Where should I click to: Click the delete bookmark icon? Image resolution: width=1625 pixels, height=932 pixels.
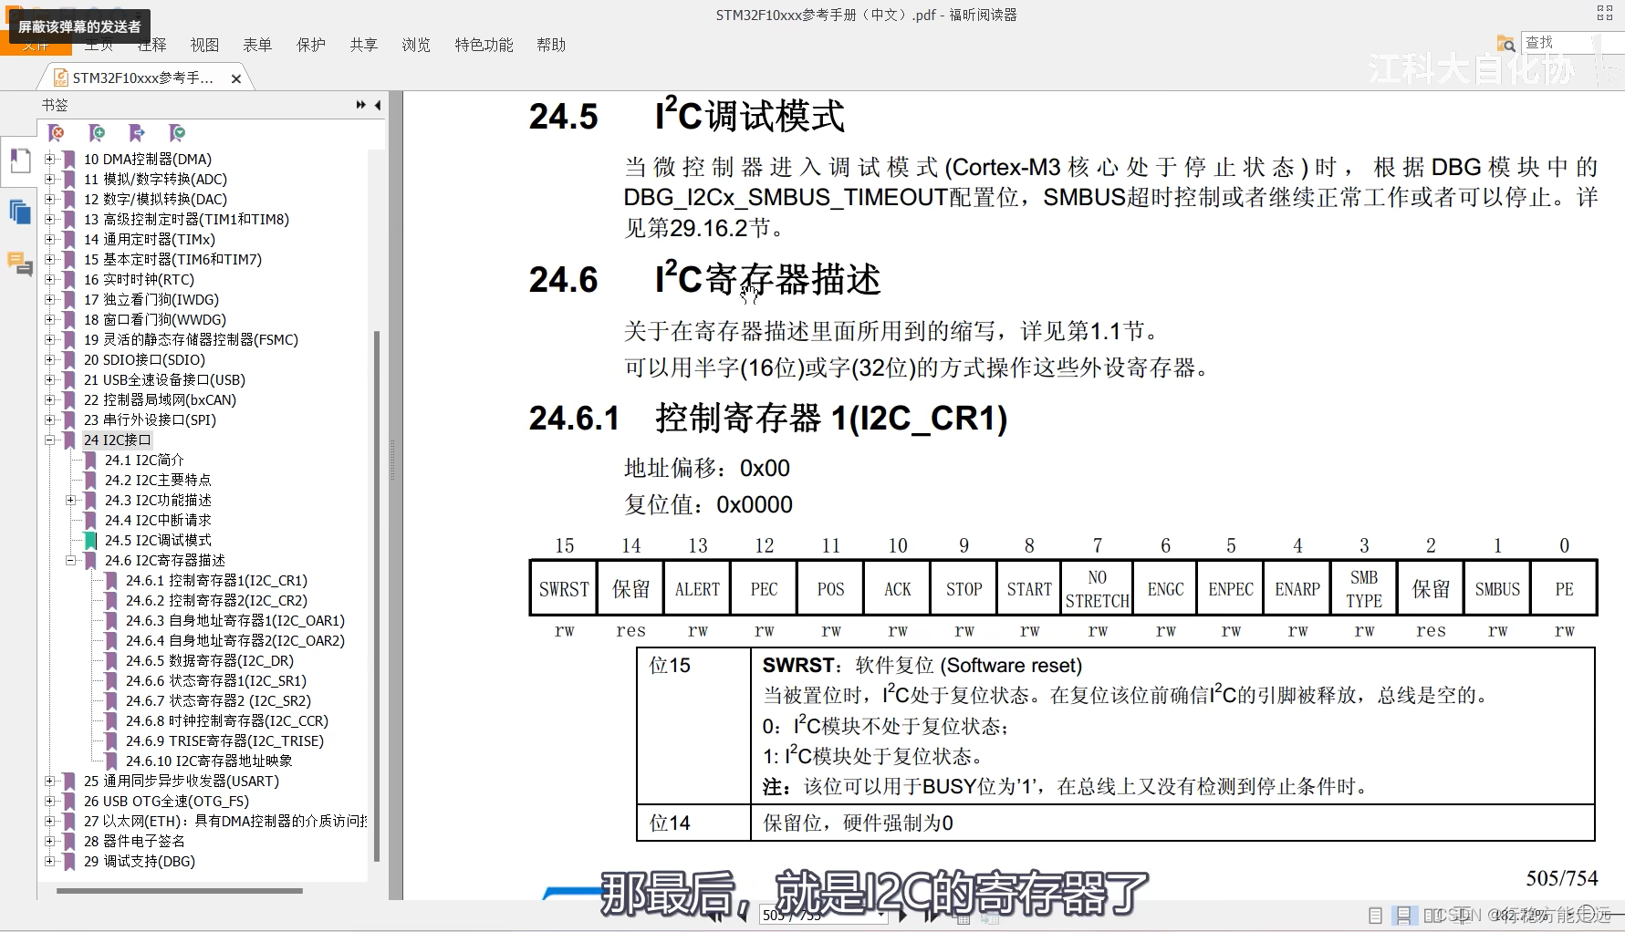click(57, 133)
